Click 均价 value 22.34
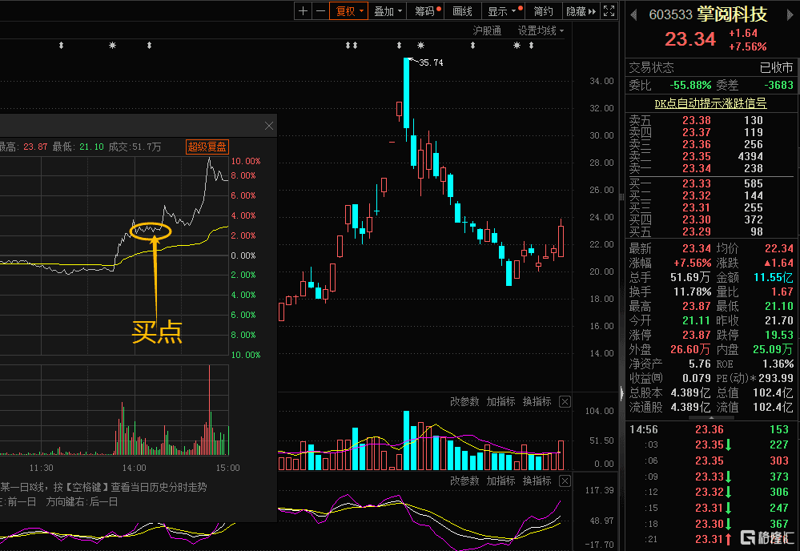Viewport: 800px width, 551px height. click(x=779, y=248)
